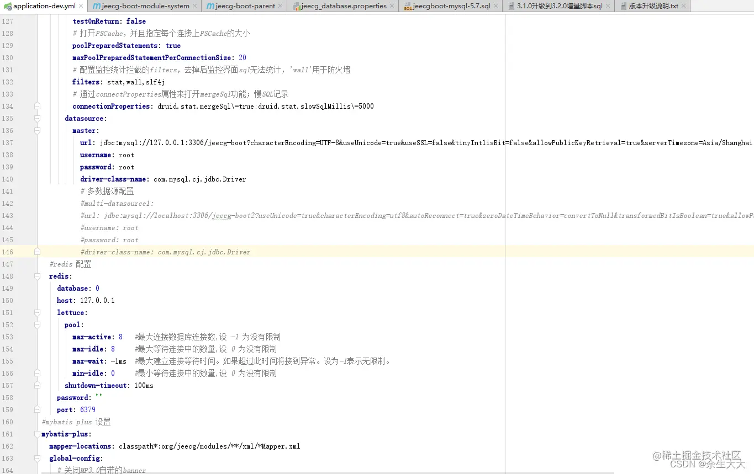Screen dimensions: 754x474
Task: Click the mapper-locations classpath value
Action: coord(209,446)
